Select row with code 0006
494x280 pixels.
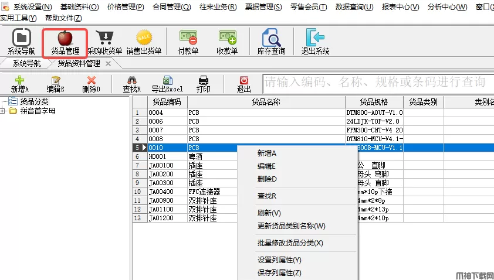313,121
